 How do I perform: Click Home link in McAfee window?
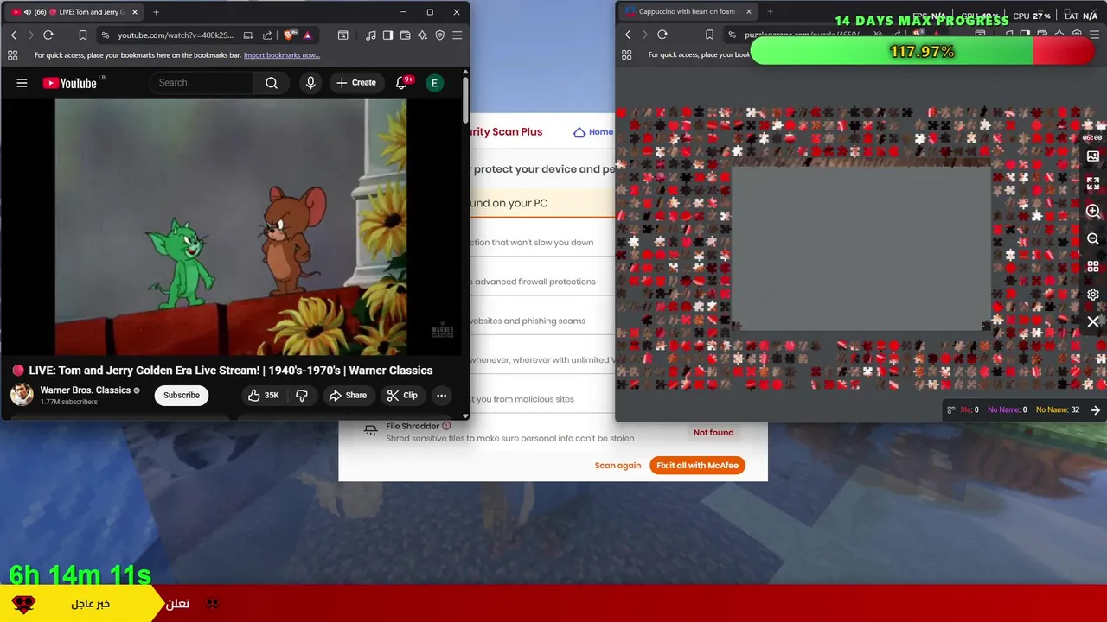tap(594, 132)
